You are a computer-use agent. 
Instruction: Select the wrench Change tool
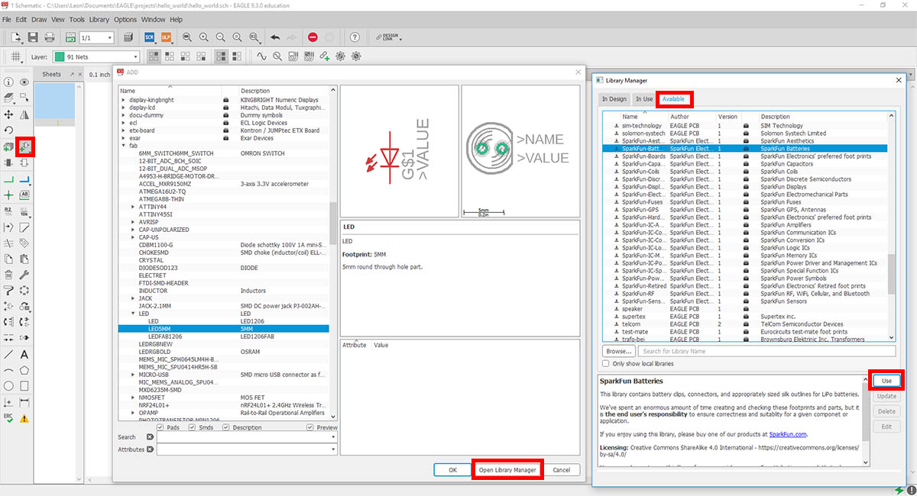tap(24, 275)
